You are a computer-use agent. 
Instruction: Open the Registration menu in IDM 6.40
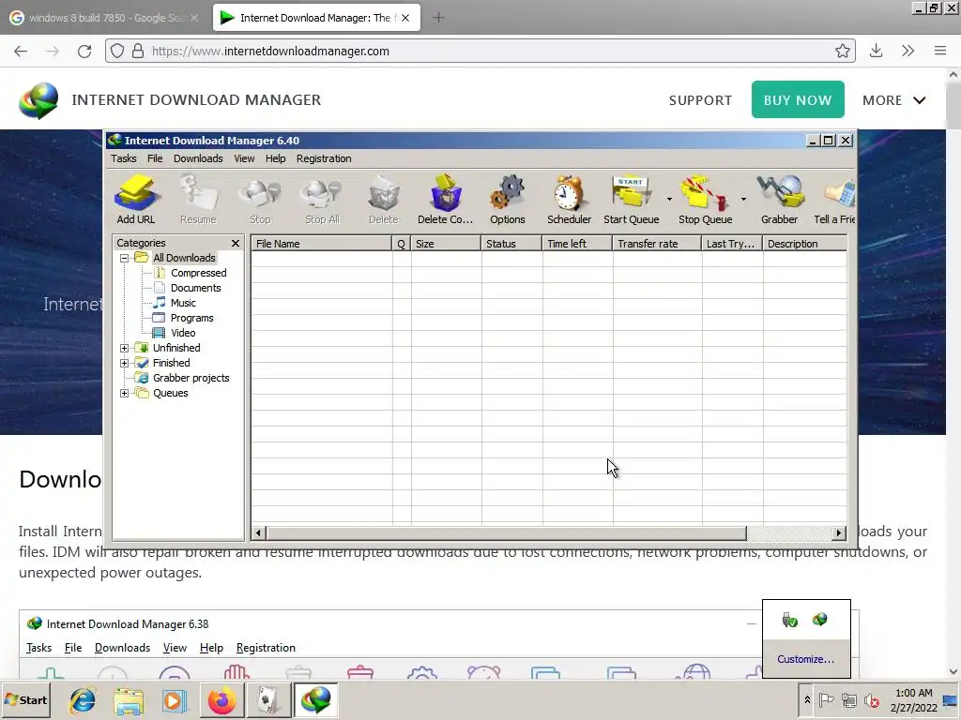[324, 158]
